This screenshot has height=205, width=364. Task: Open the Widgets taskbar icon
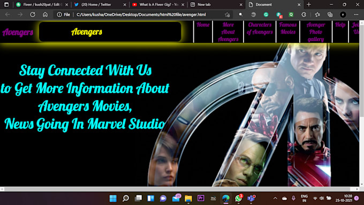click(151, 198)
